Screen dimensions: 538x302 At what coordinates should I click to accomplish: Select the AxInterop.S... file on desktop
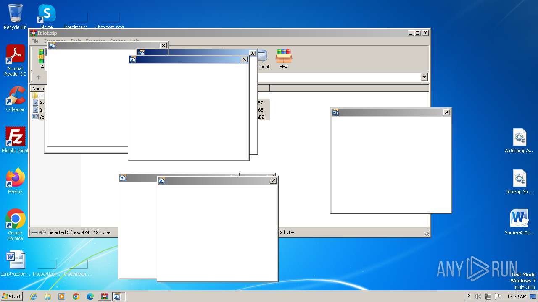pos(520,141)
